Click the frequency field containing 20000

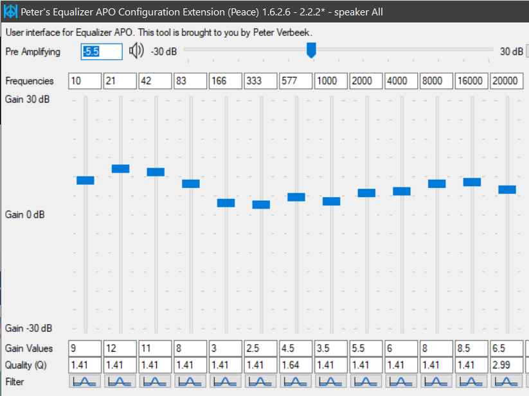pyautogui.click(x=506, y=81)
